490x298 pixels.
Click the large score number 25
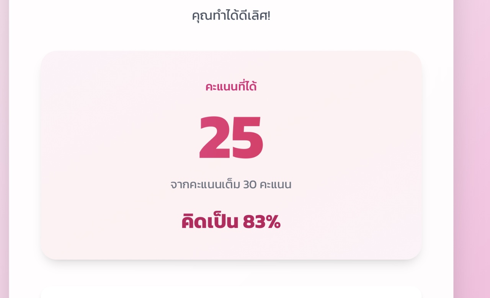click(231, 138)
